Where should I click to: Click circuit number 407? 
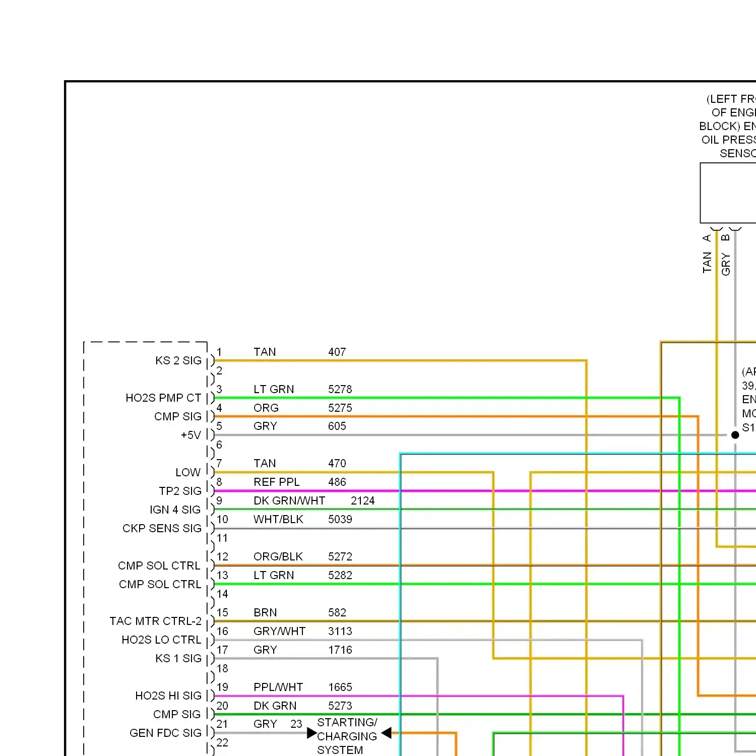coord(337,352)
